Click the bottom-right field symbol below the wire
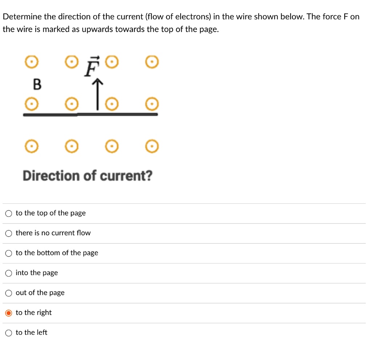Image resolution: width=372 pixels, height=349 pixels. point(152,146)
